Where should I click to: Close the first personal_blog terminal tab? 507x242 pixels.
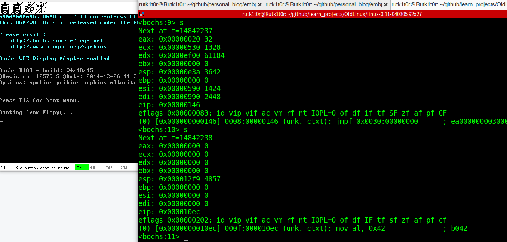coord(260,5)
